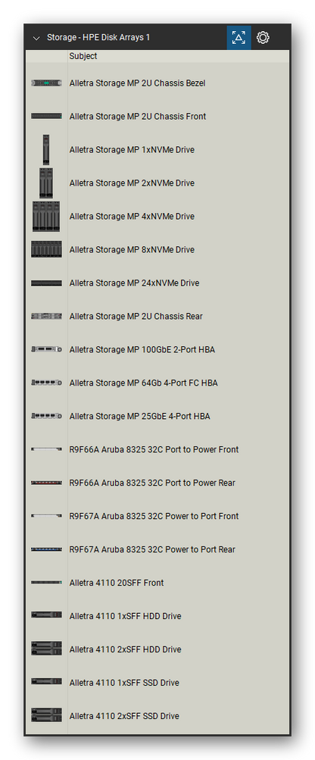Select R9F66A Aruba 8325 Port to Power Rear icon
315x760 pixels.
[x=46, y=483]
